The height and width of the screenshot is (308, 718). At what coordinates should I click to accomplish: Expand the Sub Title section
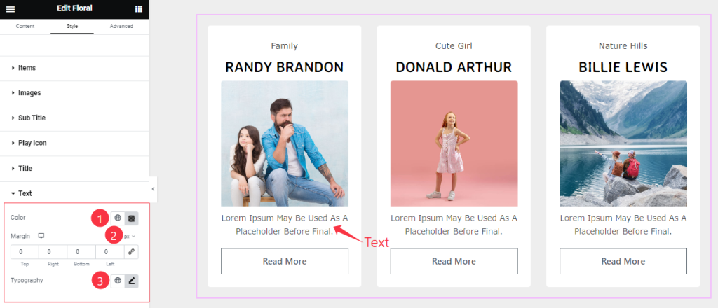click(x=74, y=118)
